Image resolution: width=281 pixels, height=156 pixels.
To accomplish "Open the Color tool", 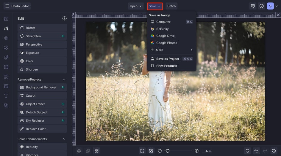I will coord(42,61).
